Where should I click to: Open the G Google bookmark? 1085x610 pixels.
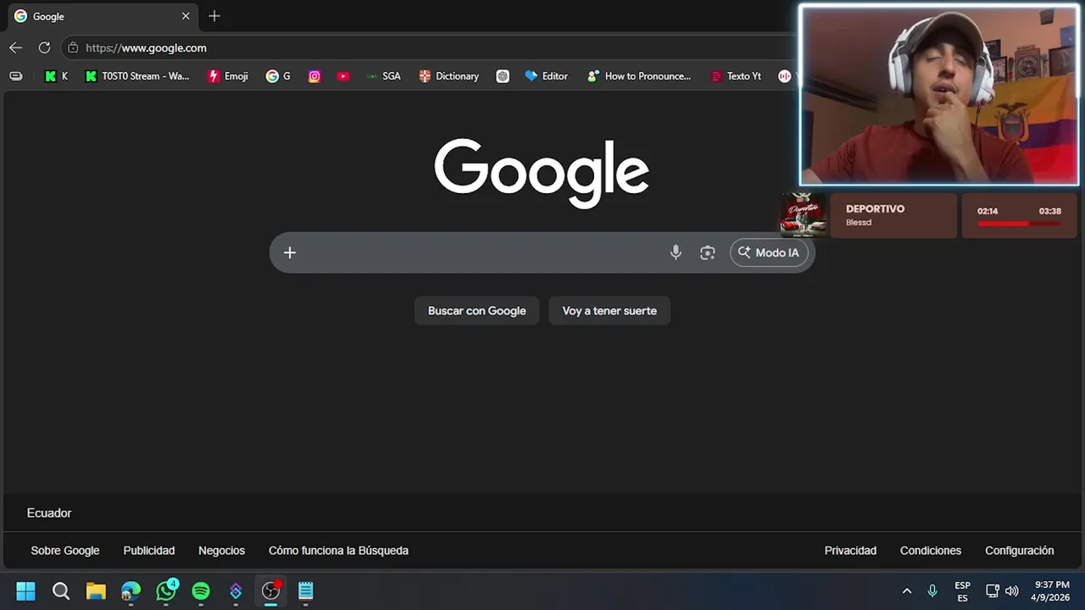coord(278,76)
